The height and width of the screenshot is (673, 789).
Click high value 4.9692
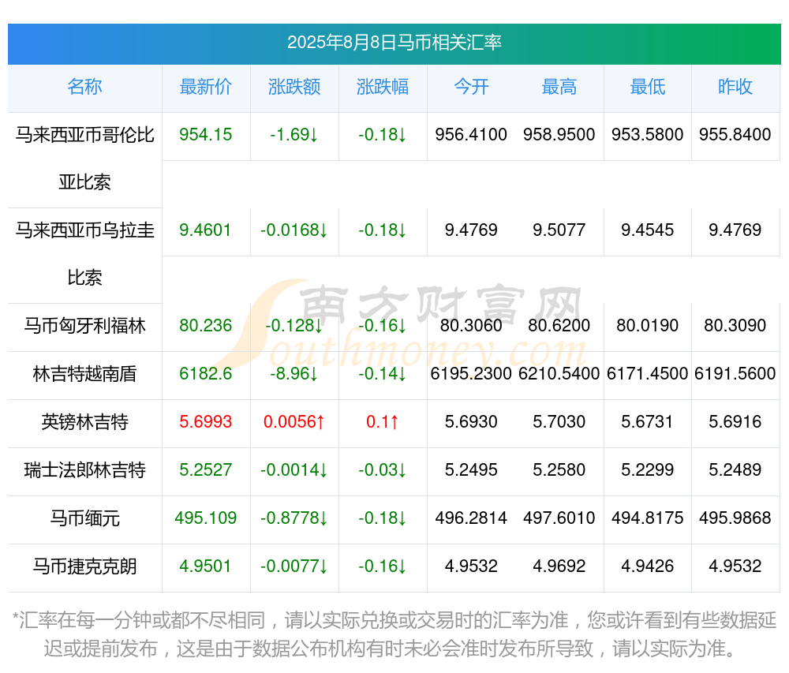(x=559, y=566)
